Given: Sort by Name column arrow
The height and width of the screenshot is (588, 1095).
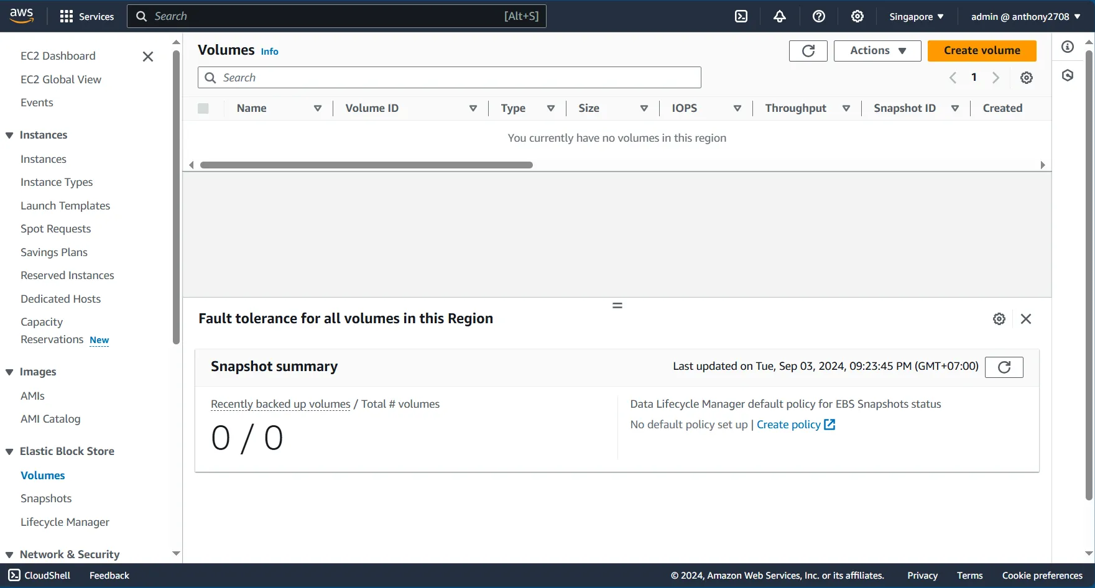Looking at the screenshot, I should click(x=318, y=108).
